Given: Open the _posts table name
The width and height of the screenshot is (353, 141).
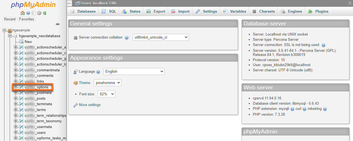Looking at the screenshot, I should click(35, 98).
